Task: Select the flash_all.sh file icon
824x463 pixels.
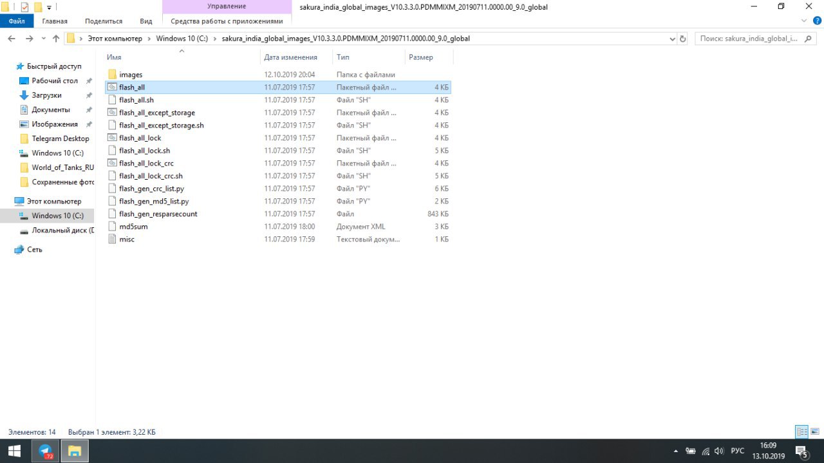Action: [112, 100]
